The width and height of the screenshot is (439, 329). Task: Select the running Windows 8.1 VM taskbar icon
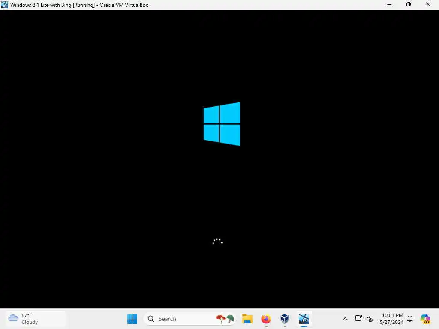pos(304,319)
